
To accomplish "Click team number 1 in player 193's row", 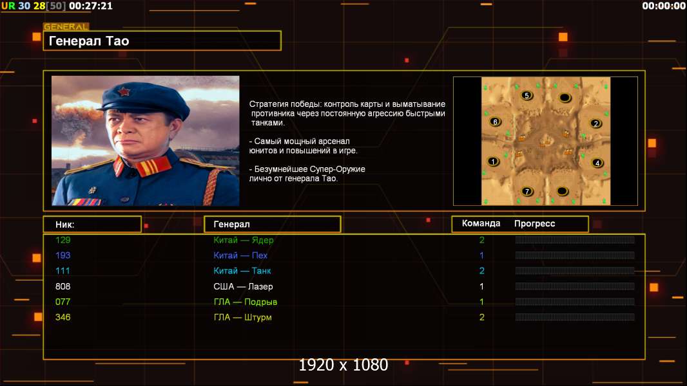I will coord(482,255).
